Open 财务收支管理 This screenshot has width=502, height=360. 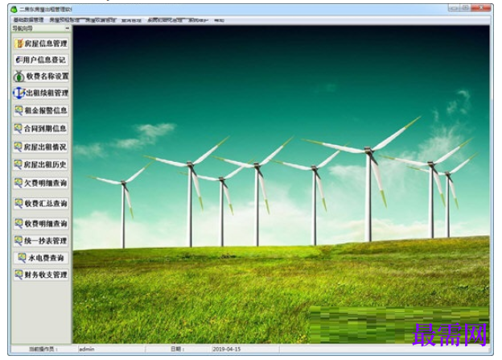coord(41,275)
